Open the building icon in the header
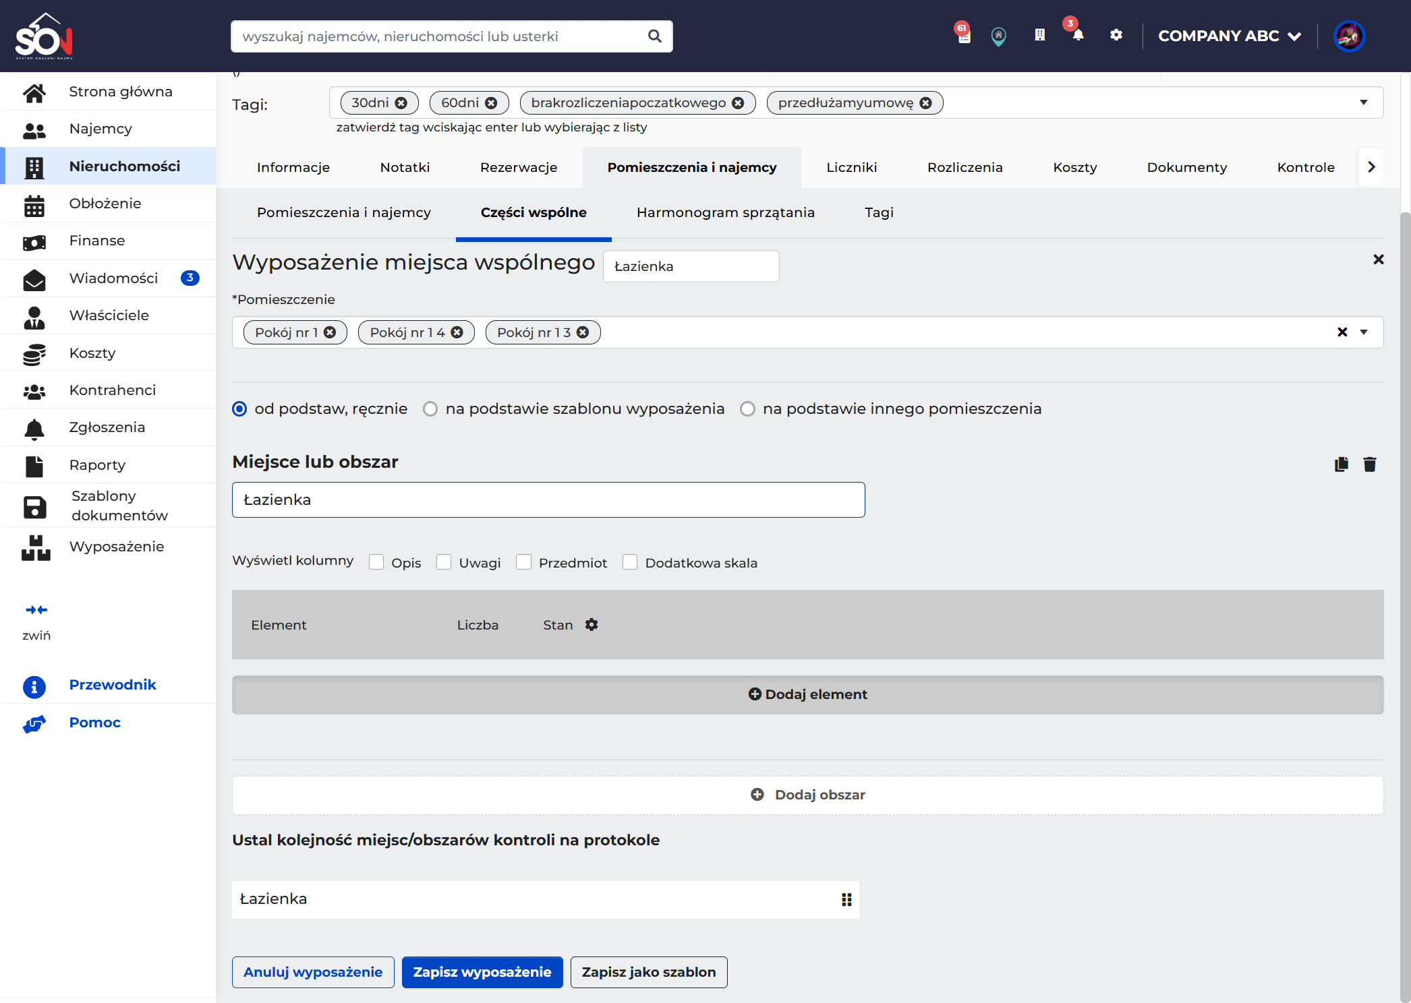1411x1003 pixels. 1040,35
